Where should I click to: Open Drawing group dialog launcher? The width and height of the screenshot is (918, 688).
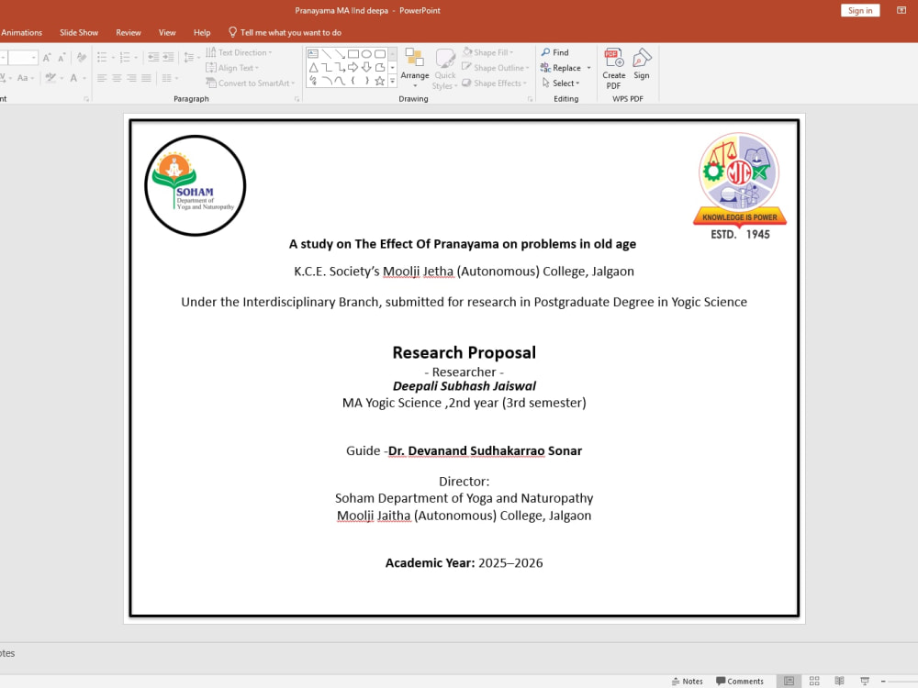click(530, 99)
